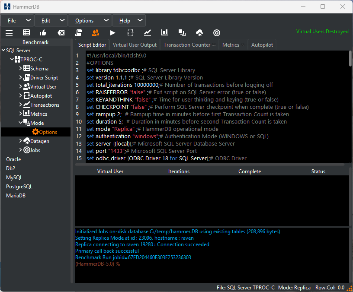This screenshot has width=353, height=292.
Task: Click the script editor vertical scrollbar thumb
Action: (x=350, y=58)
